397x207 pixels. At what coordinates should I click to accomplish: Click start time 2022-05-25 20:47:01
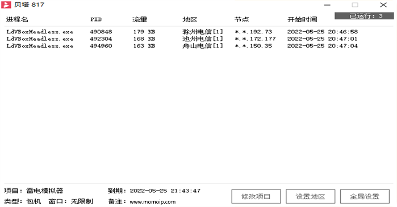pos(322,39)
